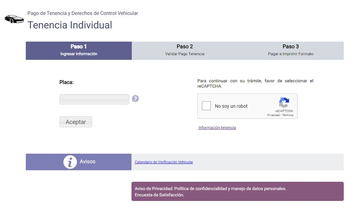Focus the Placa input field

click(94, 99)
